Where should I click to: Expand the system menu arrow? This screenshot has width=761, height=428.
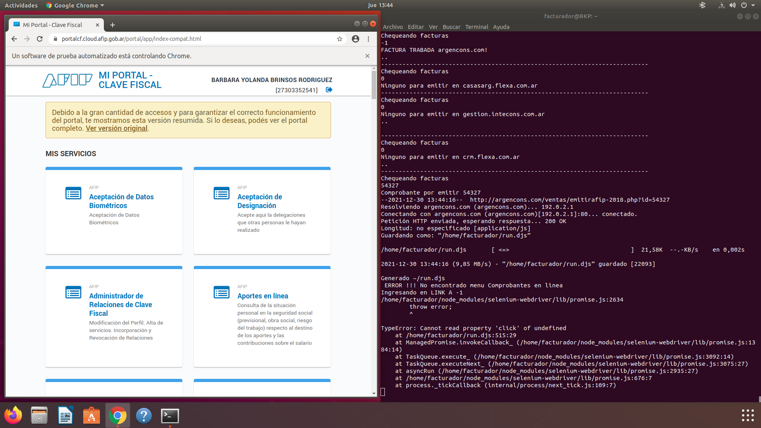click(x=753, y=5)
